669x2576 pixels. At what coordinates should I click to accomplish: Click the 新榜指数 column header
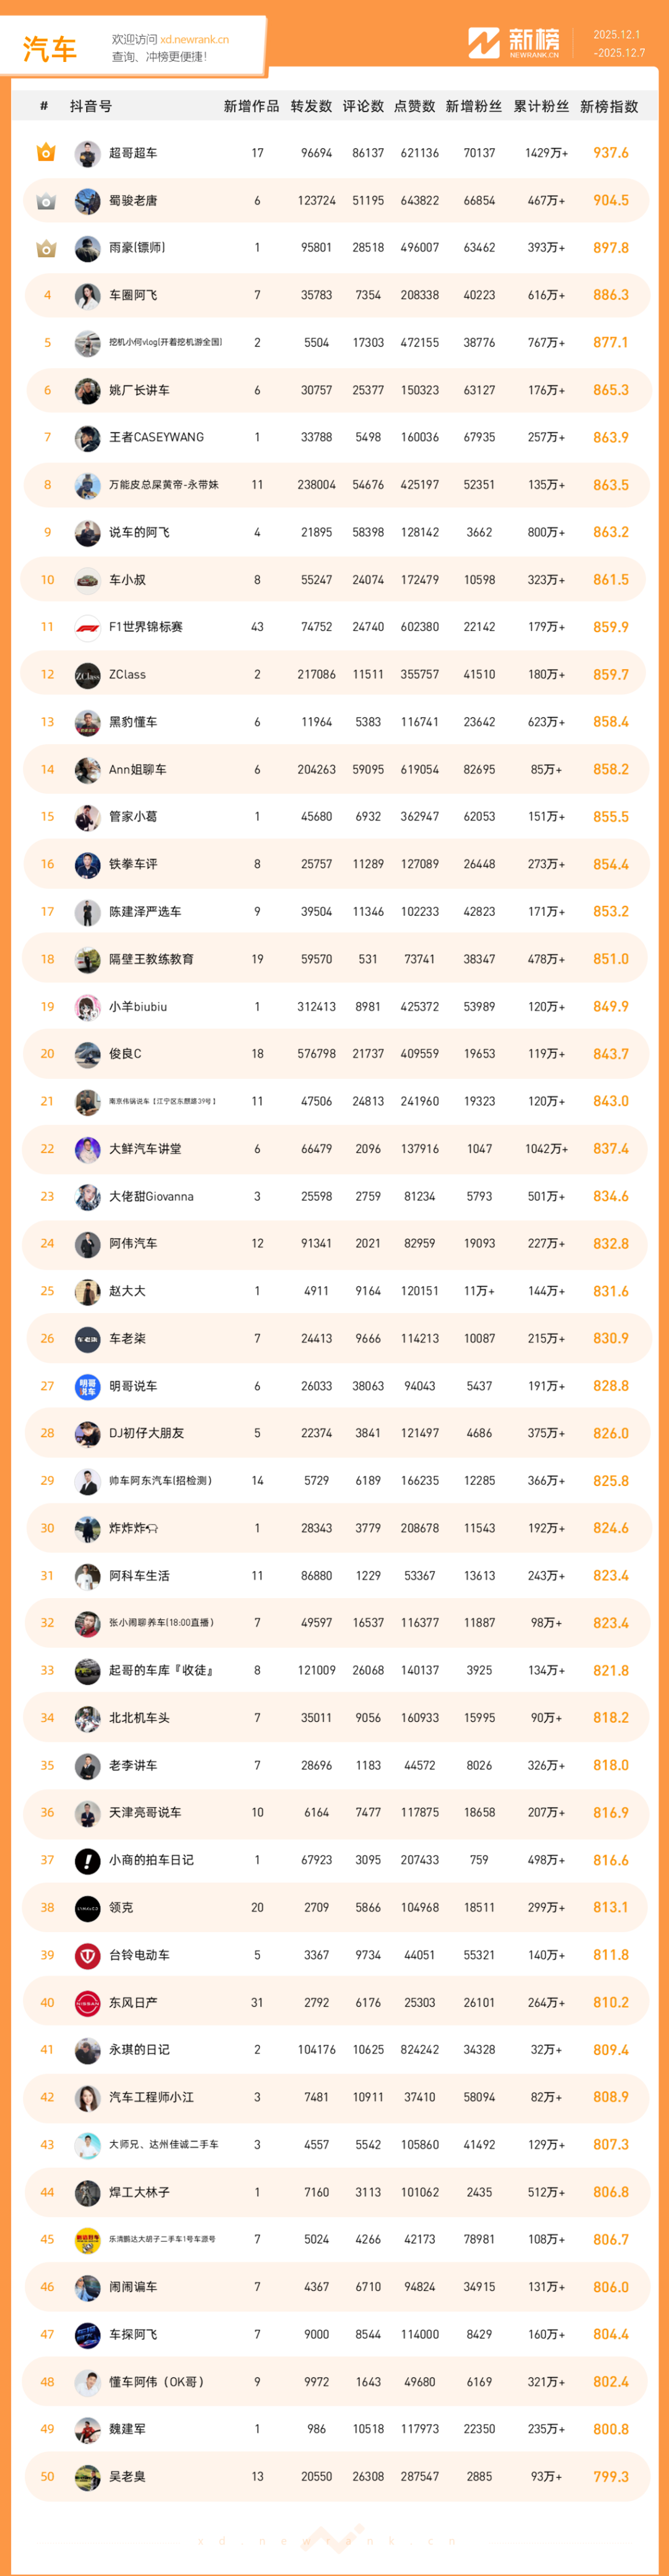(609, 107)
